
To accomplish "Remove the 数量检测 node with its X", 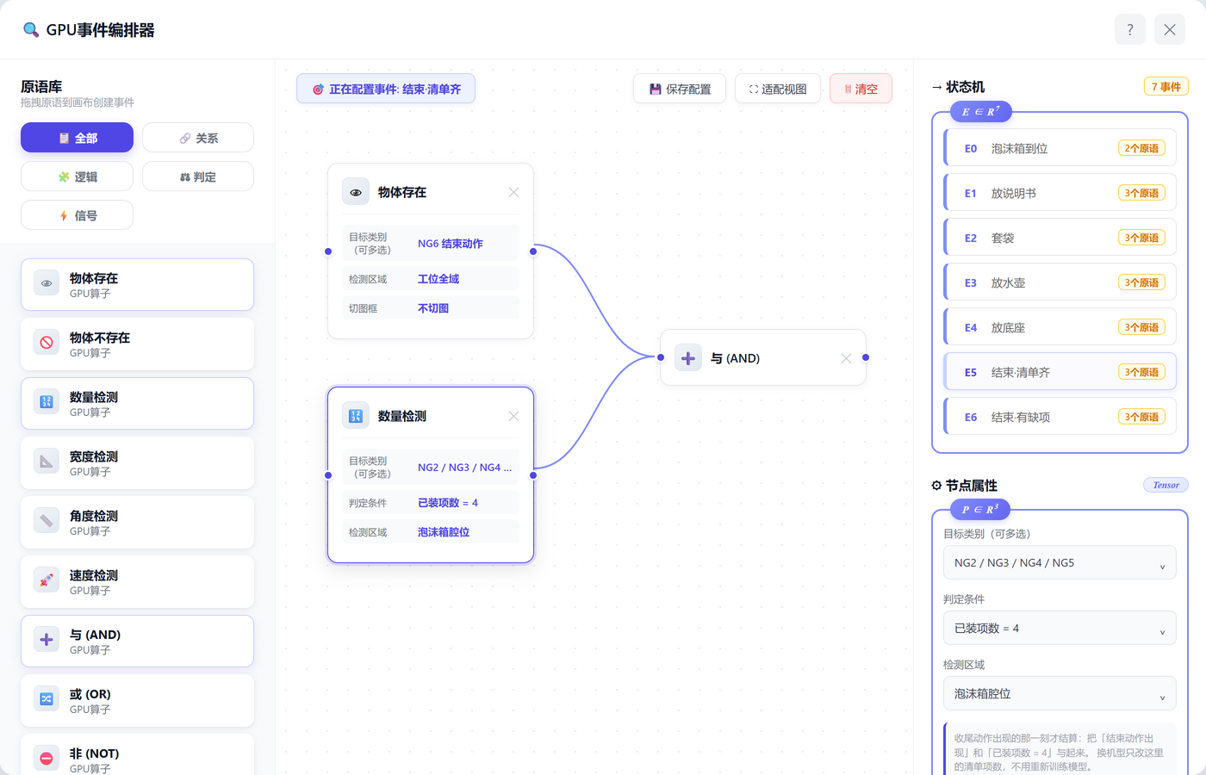I will [513, 416].
